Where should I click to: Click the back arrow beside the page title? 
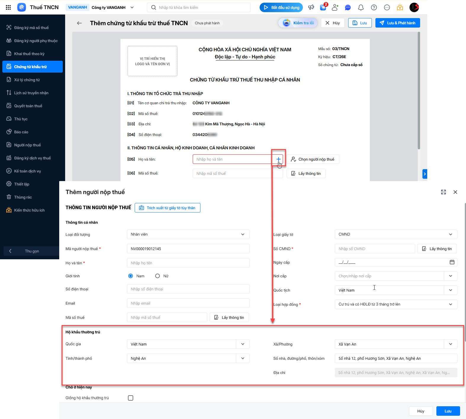79,23
